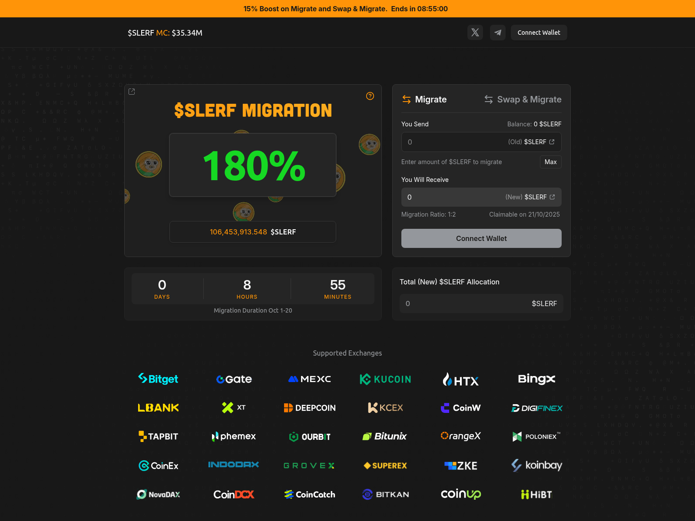Select the KuCoin exchange logo
The width and height of the screenshot is (695, 521).
coord(385,379)
